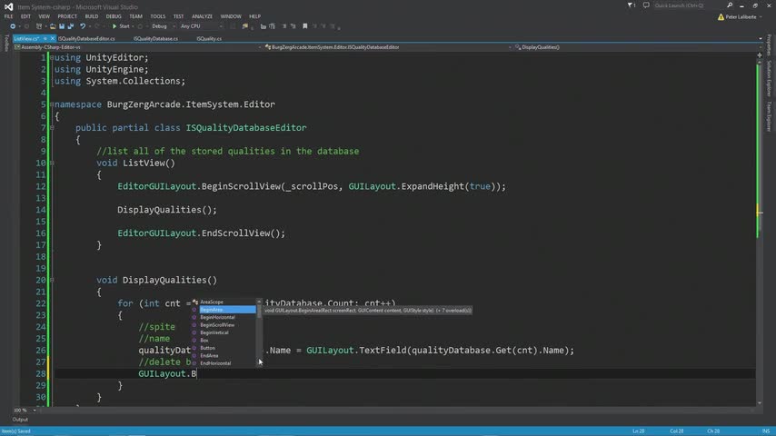Open the Toolbox side panel tab

coord(6,44)
